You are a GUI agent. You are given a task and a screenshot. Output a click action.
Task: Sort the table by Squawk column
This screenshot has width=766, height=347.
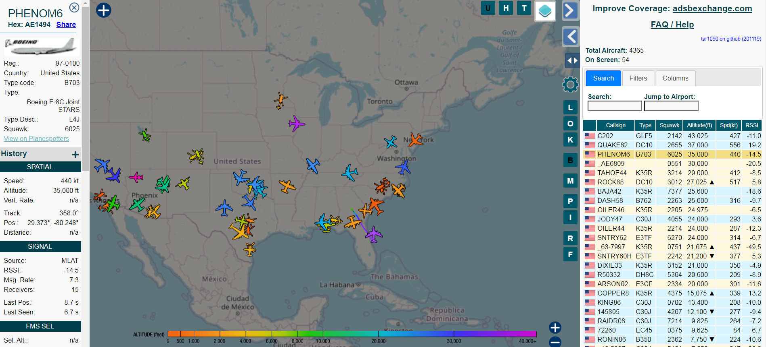coord(670,125)
